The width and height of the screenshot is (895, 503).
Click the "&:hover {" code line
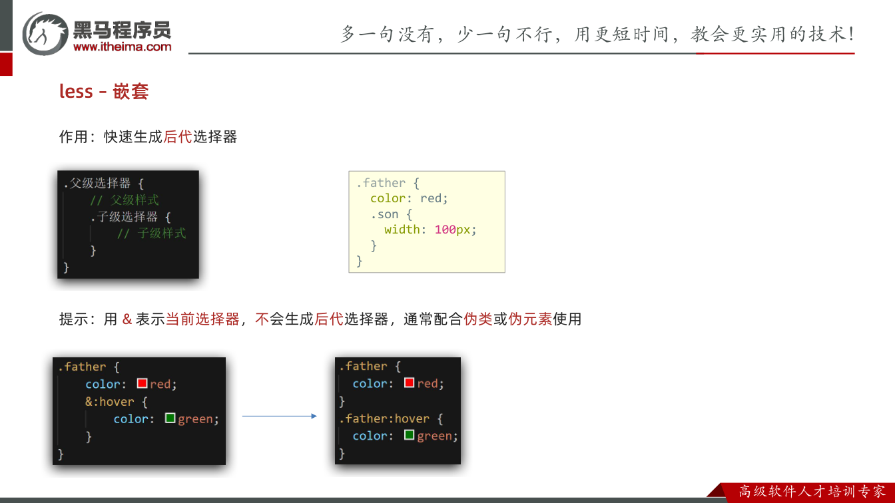coord(117,402)
